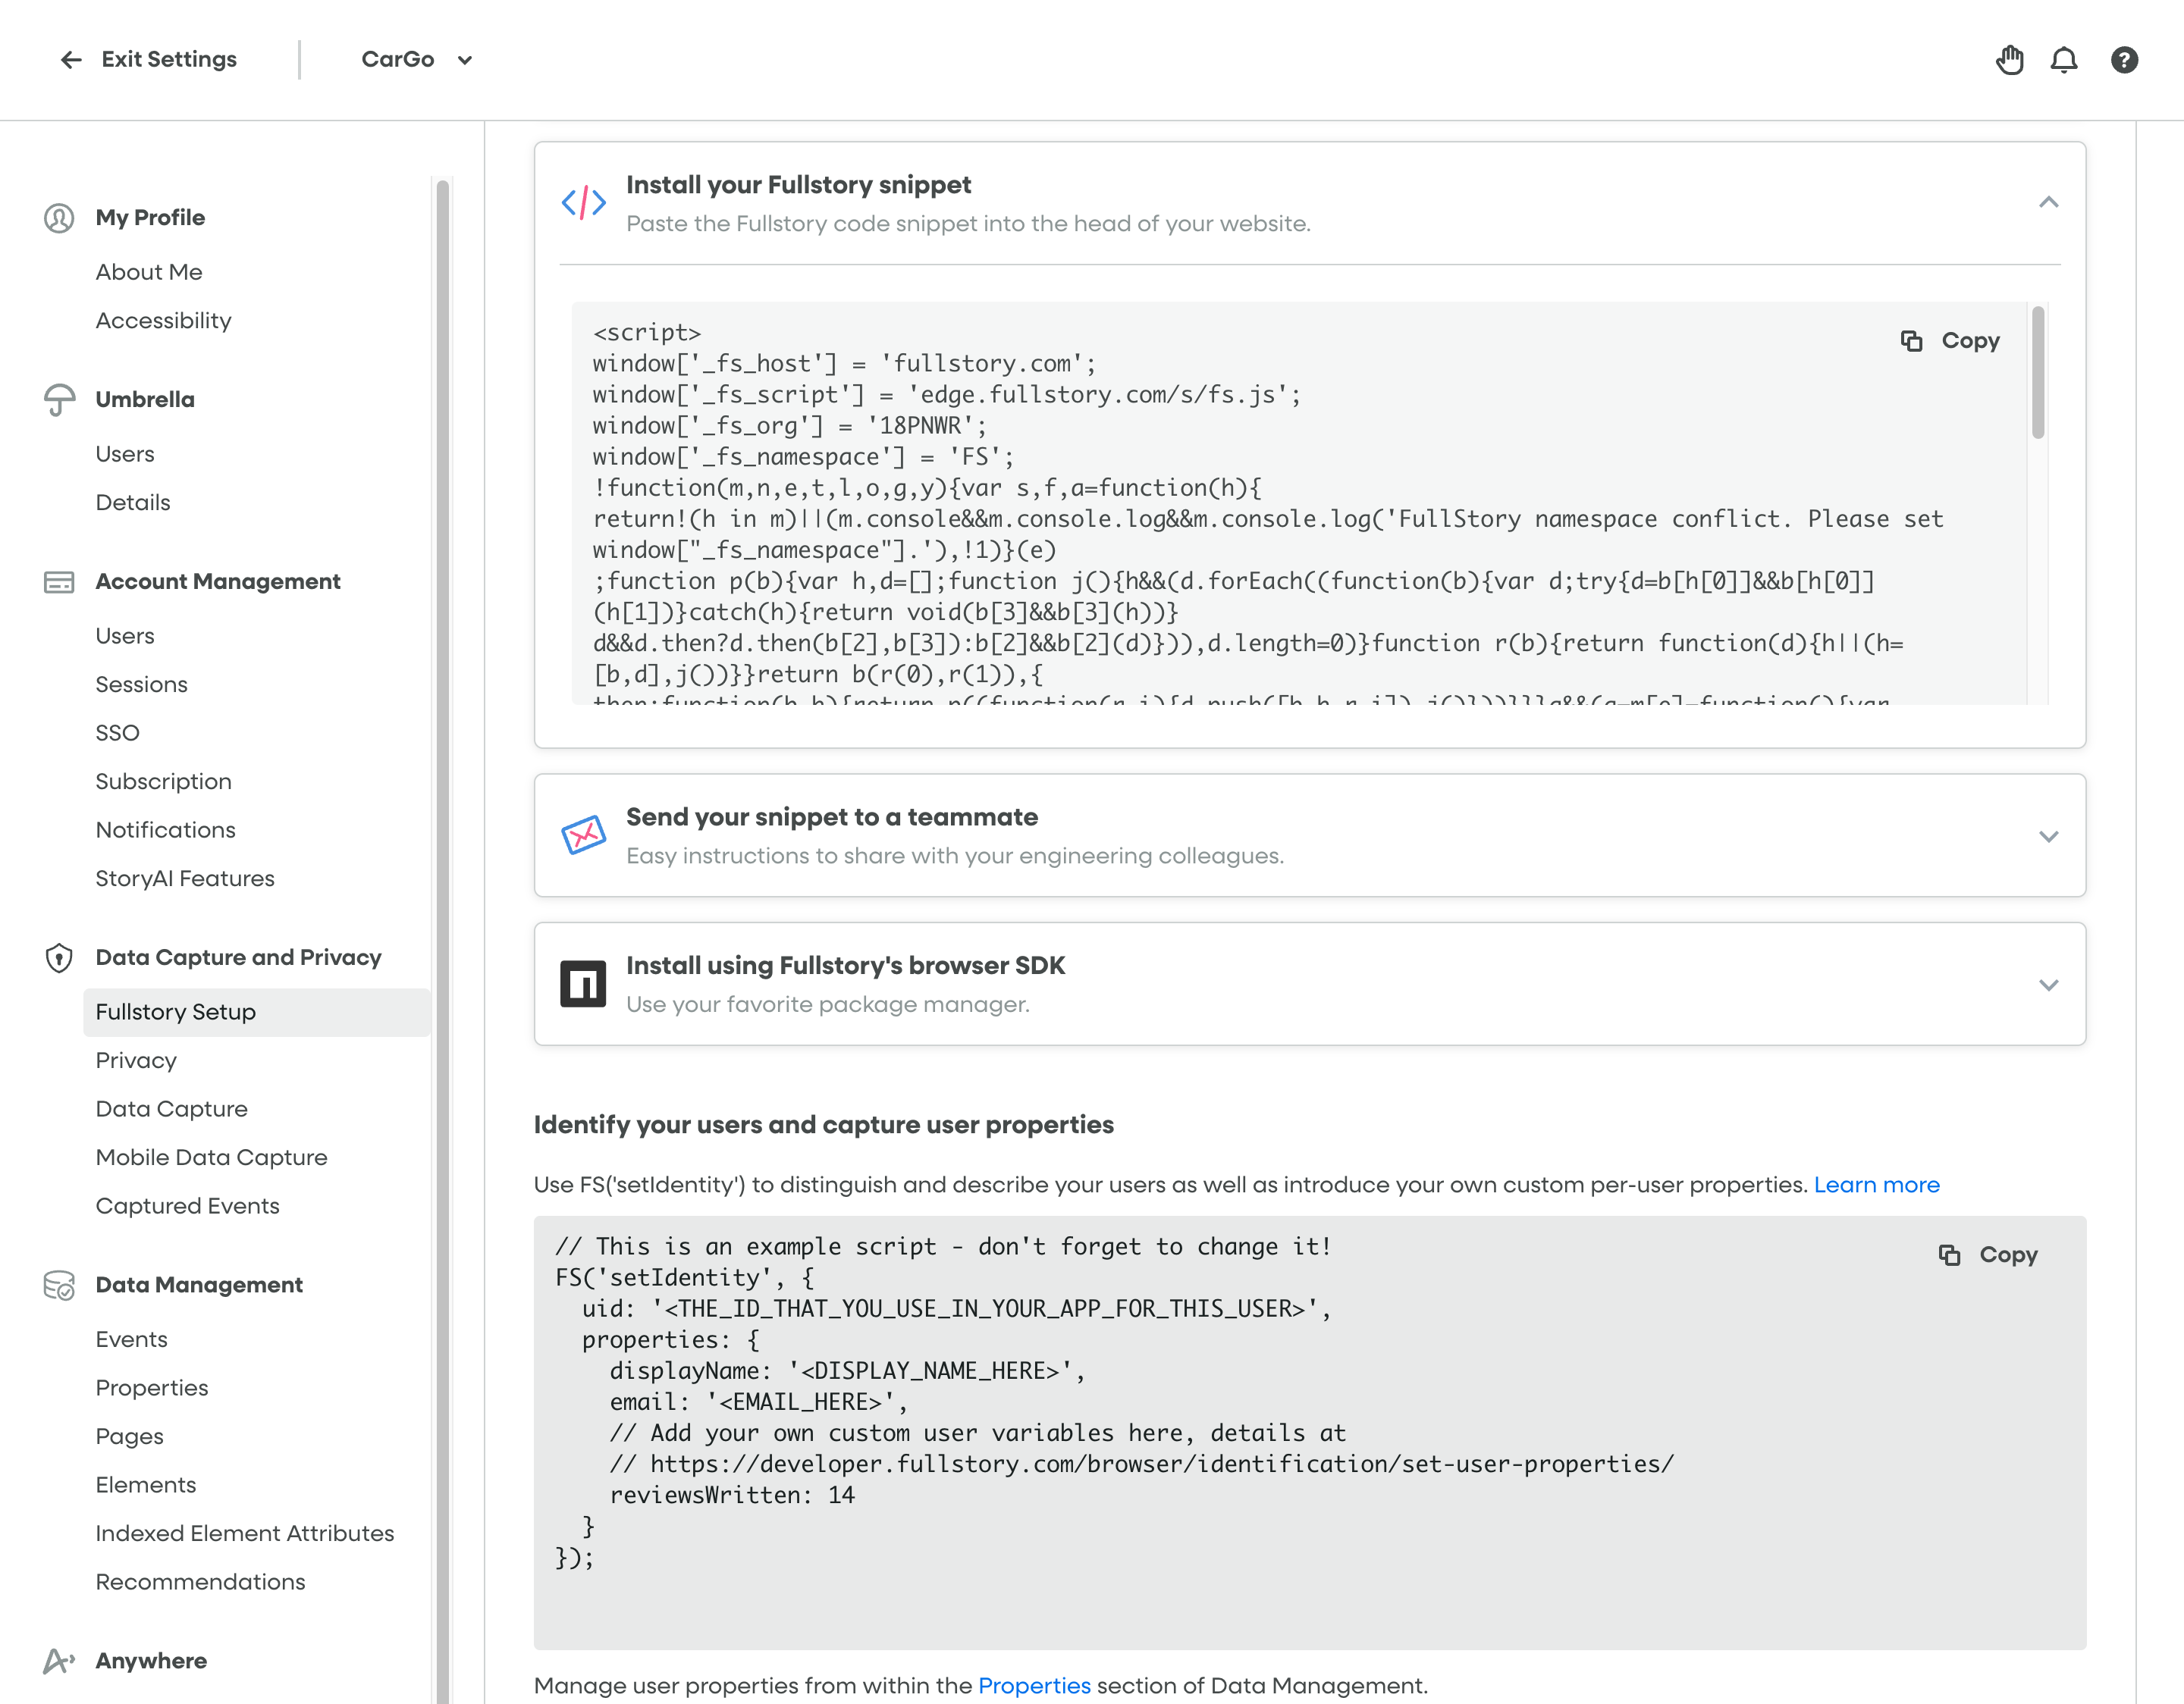Go to Sessions settings
This screenshot has height=1704, width=2184.
(141, 684)
